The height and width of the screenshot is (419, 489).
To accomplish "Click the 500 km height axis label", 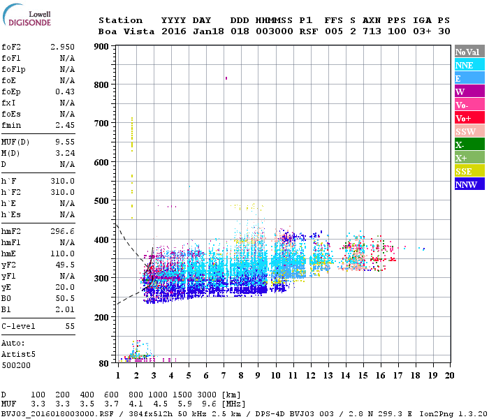I will [101, 201].
